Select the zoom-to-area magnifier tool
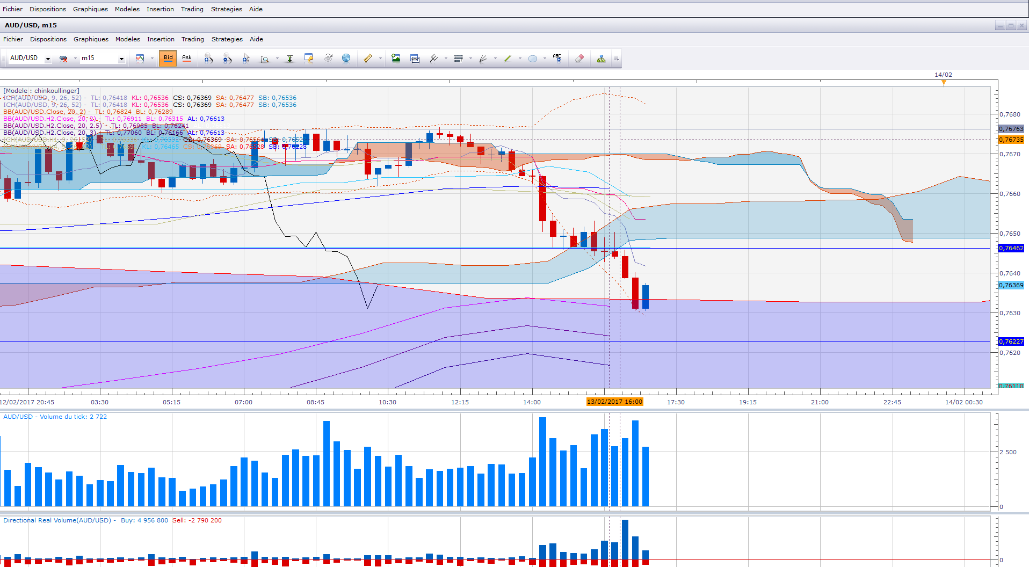The image size is (1029, 567). 264,59
